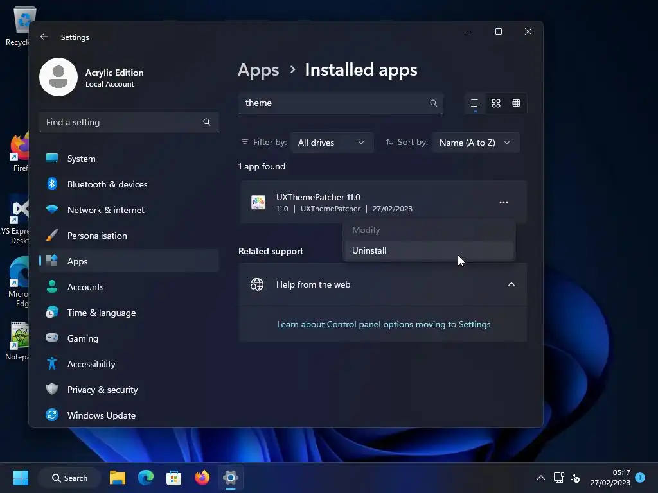The height and width of the screenshot is (493, 658).
Task: Select the VS Express desktop shortcut
Action: coord(17,220)
